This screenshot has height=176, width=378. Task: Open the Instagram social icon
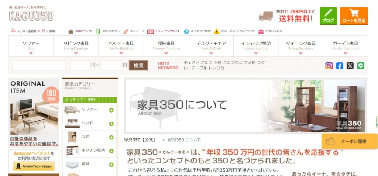click(329, 66)
